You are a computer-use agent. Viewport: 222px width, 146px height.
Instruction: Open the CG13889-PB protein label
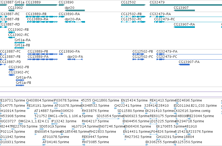38,52
